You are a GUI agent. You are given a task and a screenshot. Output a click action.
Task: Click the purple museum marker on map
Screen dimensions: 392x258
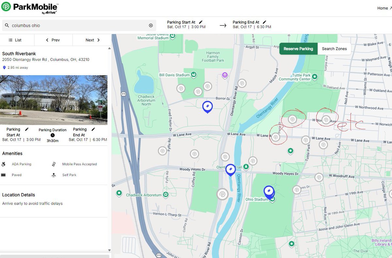225,76
